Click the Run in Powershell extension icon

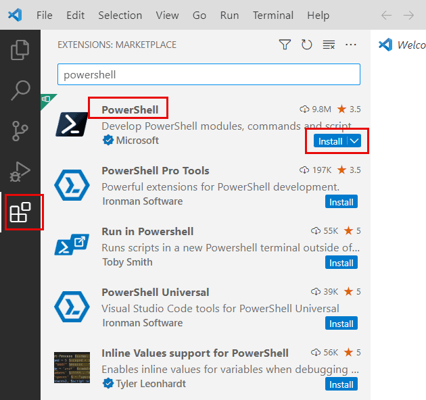[72, 245]
